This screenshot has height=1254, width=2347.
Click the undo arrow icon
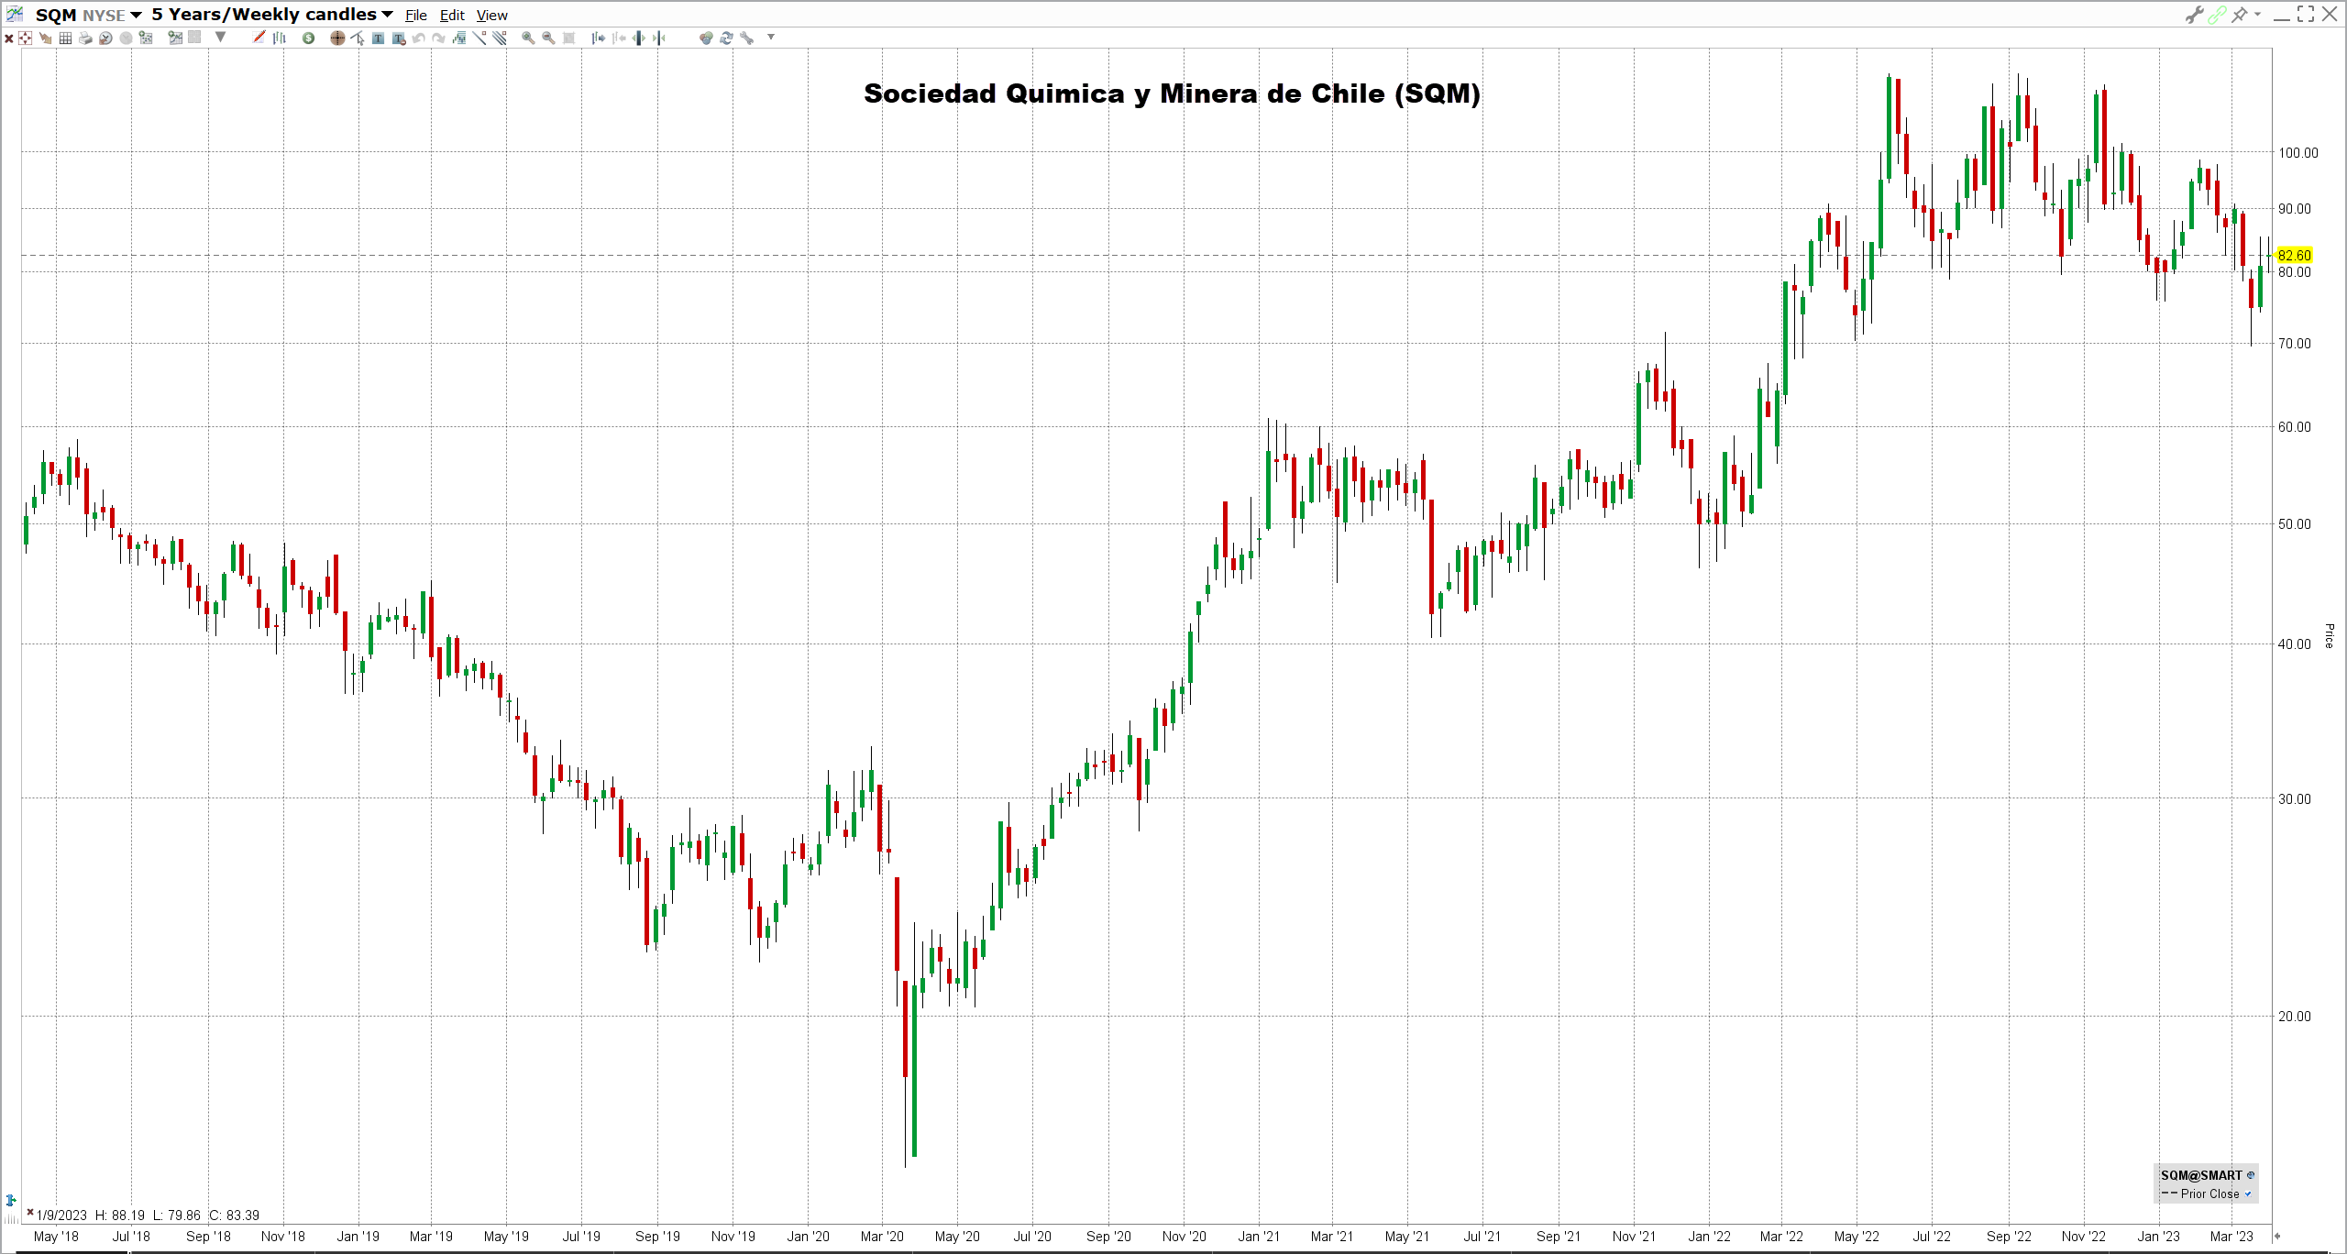418,38
